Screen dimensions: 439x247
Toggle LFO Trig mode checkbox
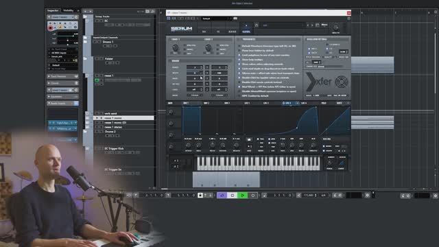point(258,139)
